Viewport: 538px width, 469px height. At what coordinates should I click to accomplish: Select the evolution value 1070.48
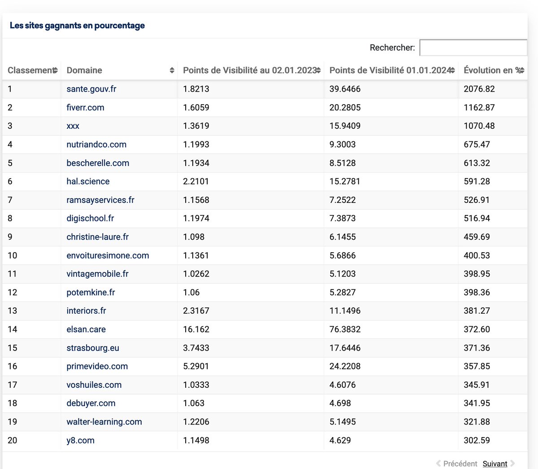click(x=479, y=126)
